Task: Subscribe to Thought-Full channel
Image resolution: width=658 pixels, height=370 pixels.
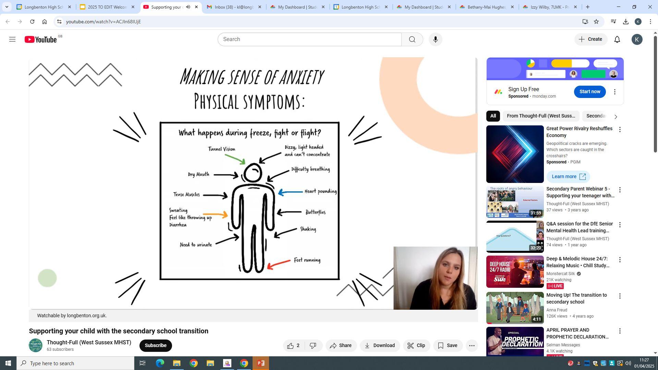Action: click(x=155, y=345)
